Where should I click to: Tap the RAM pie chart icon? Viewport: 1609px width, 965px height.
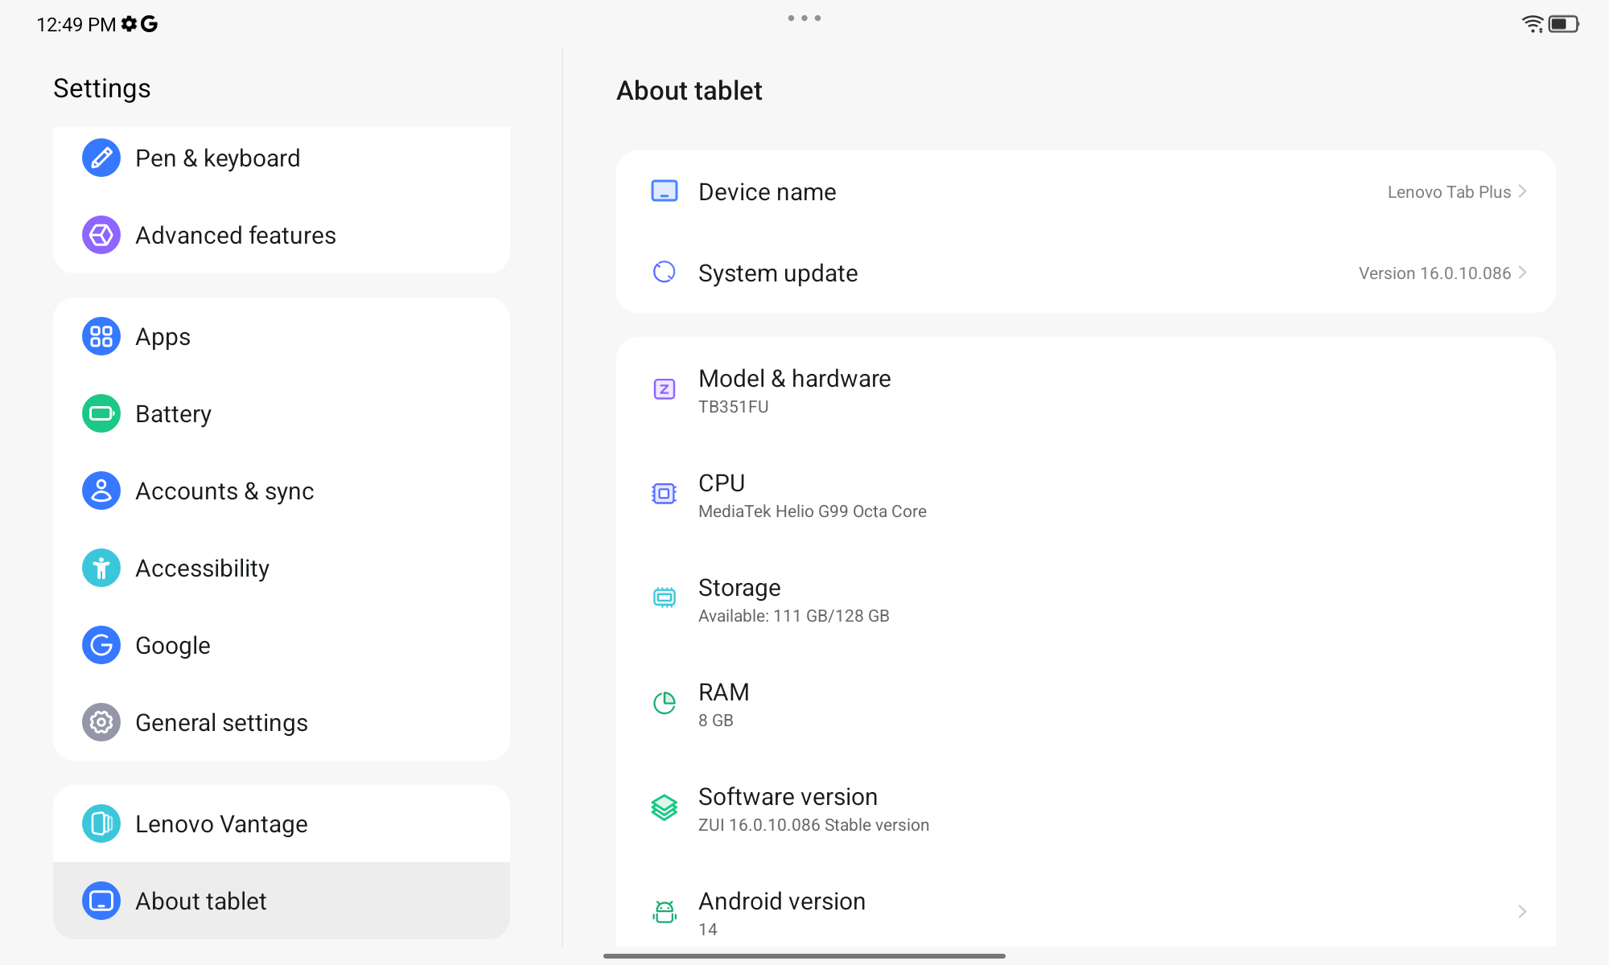[x=665, y=703]
